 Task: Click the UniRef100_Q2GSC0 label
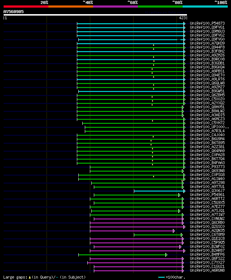click(207, 227)
